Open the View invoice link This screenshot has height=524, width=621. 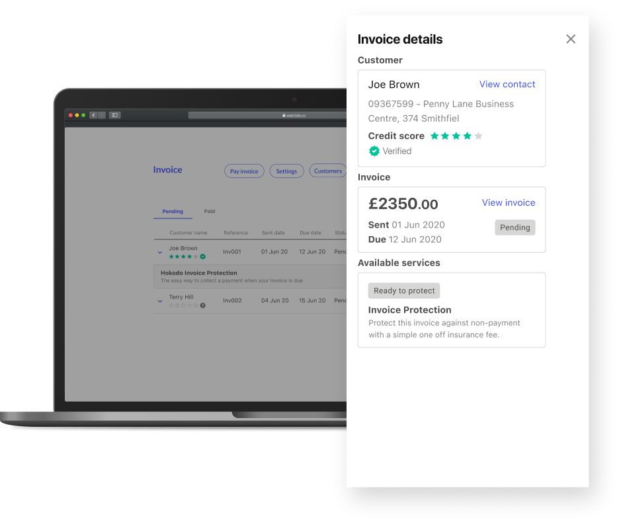tap(509, 202)
